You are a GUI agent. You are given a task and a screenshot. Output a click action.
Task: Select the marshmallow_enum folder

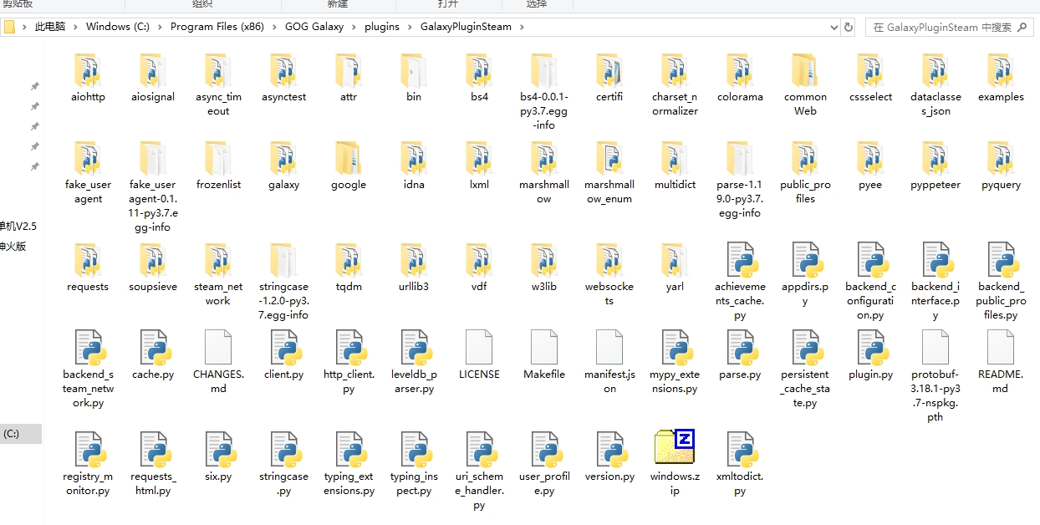click(x=609, y=174)
